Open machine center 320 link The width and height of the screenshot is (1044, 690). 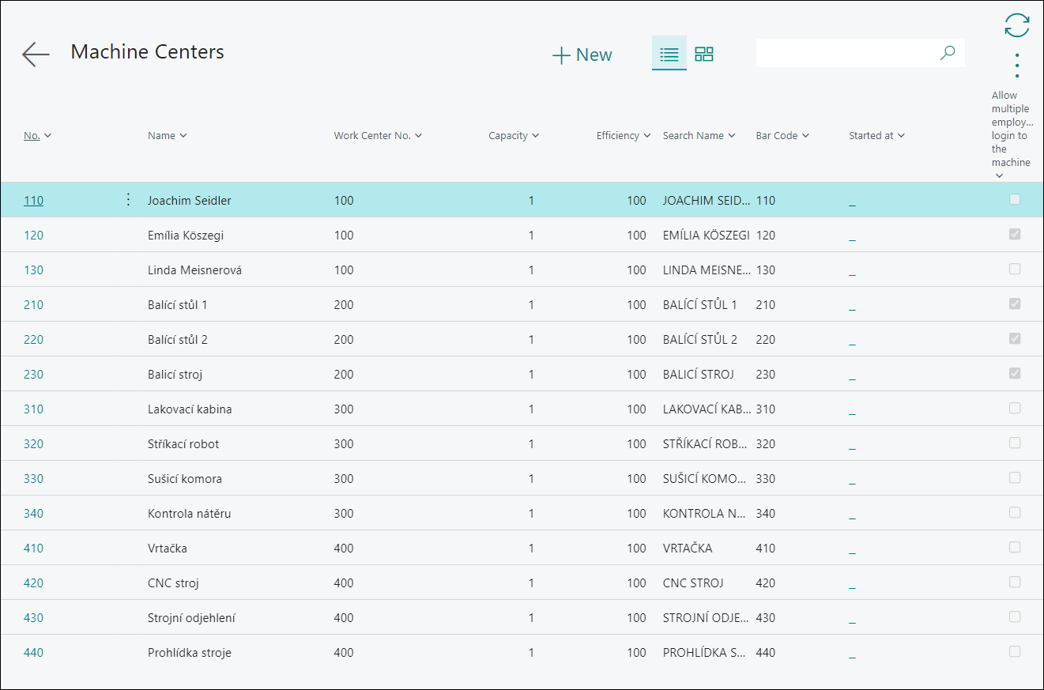(33, 443)
